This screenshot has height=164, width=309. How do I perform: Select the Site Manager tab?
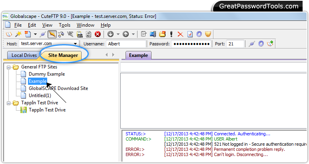[63, 55]
